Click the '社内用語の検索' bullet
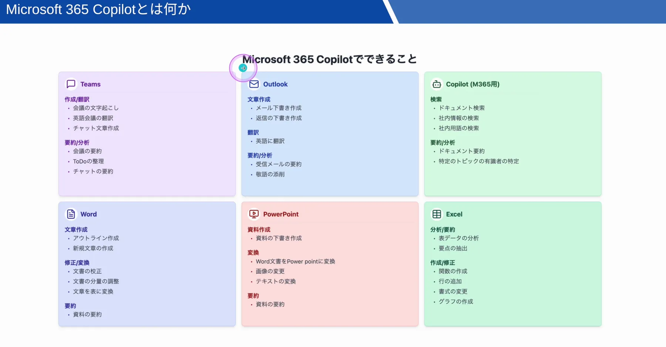This screenshot has height=347, width=666. (459, 128)
